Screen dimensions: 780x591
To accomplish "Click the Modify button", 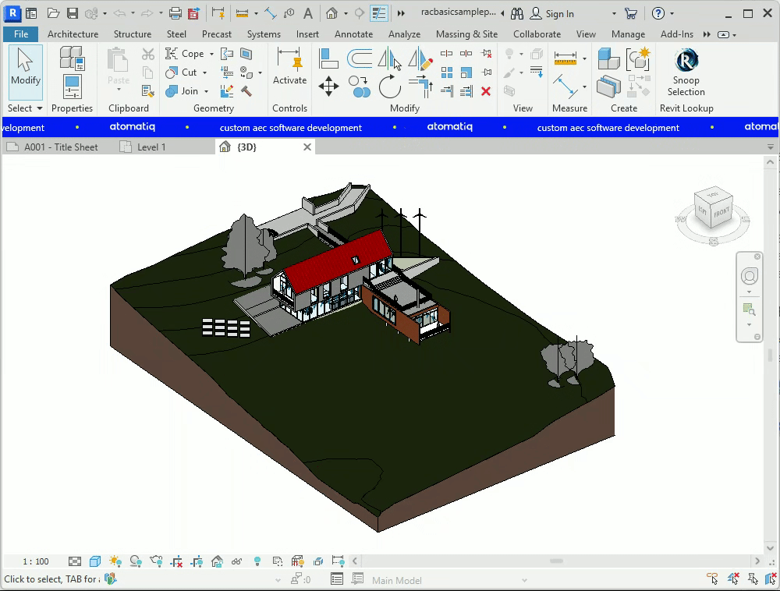I will [x=25, y=67].
